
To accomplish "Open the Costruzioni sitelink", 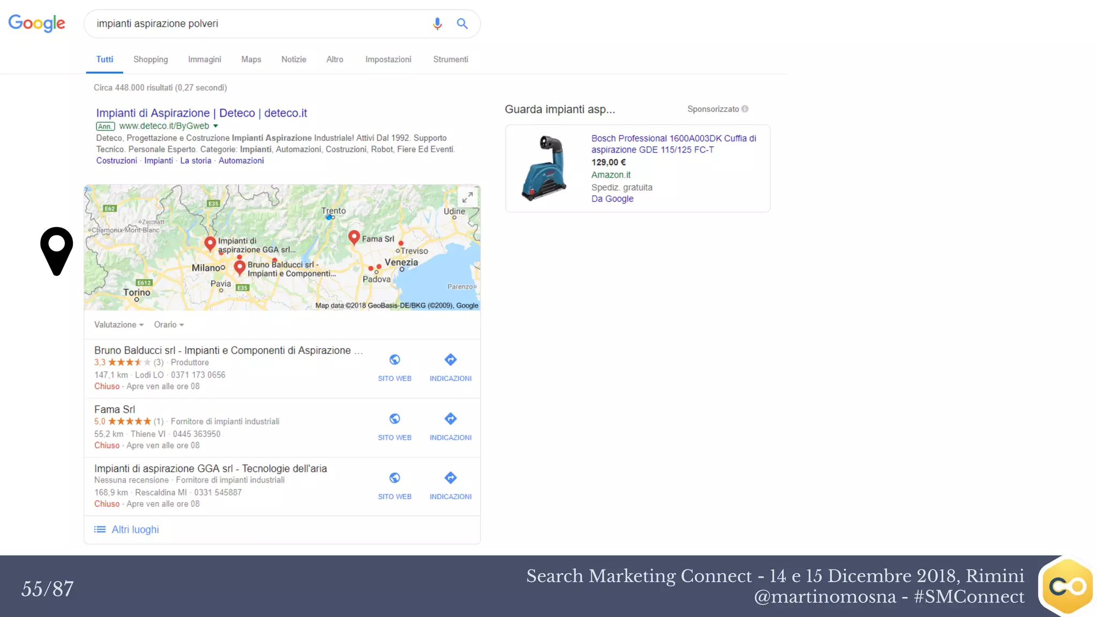I will click(117, 161).
